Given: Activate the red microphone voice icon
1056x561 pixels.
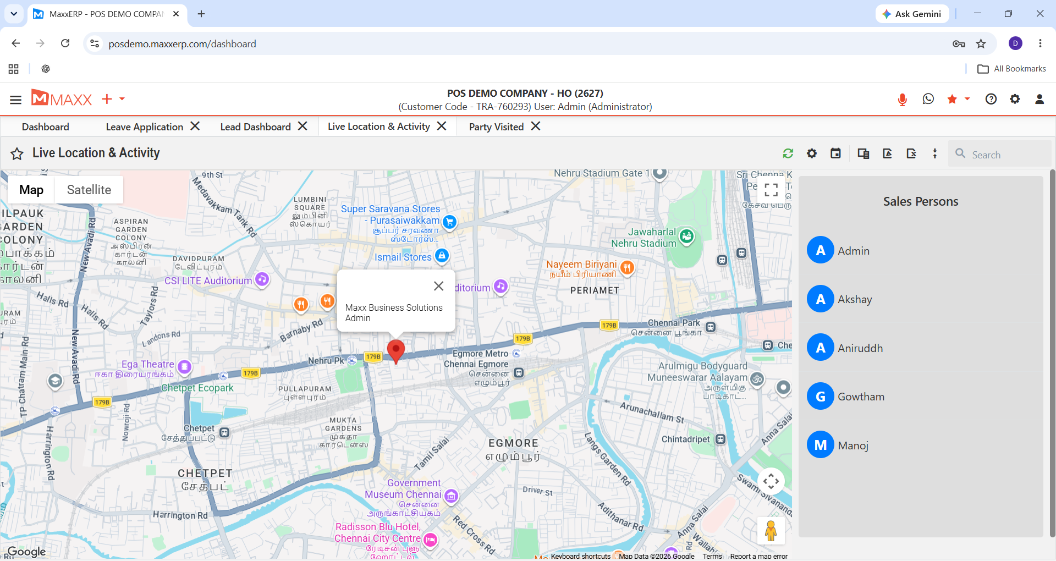Looking at the screenshot, I should [902, 100].
